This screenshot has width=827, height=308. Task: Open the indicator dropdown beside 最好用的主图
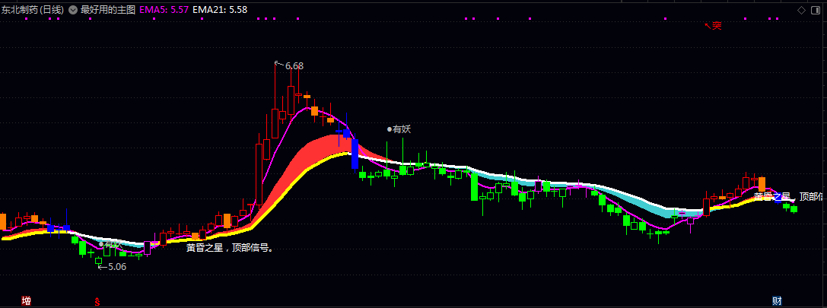tap(73, 10)
